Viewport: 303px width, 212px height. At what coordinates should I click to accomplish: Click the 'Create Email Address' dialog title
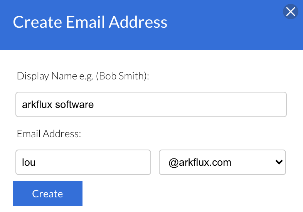[90, 22]
